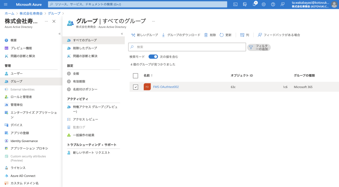339x187 pixels.
Task: Open the hamburger portal menu
Action: click(x=6, y=4)
